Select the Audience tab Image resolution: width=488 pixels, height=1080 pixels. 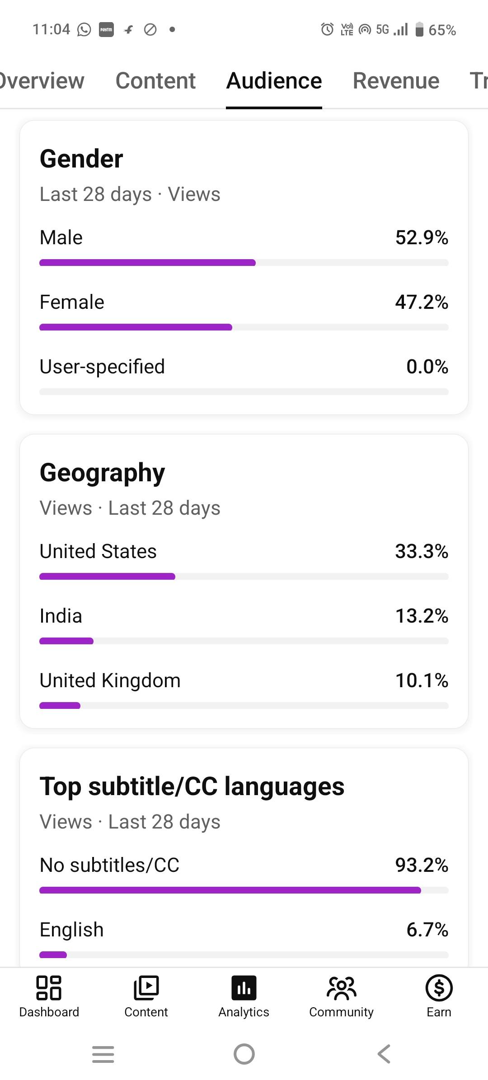274,81
